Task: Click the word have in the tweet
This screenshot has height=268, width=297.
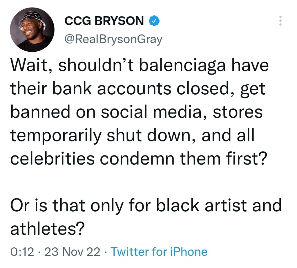Action: tap(251, 66)
